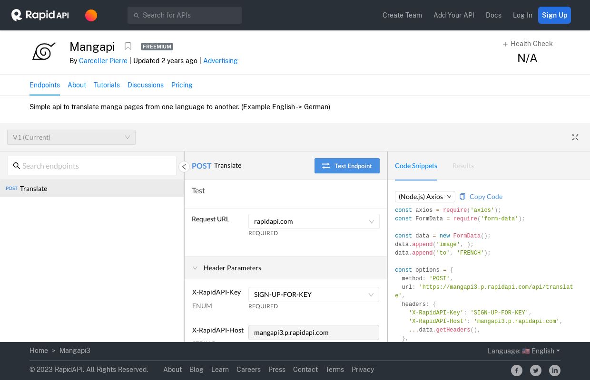
Task: Click Log In
Action: (522, 15)
